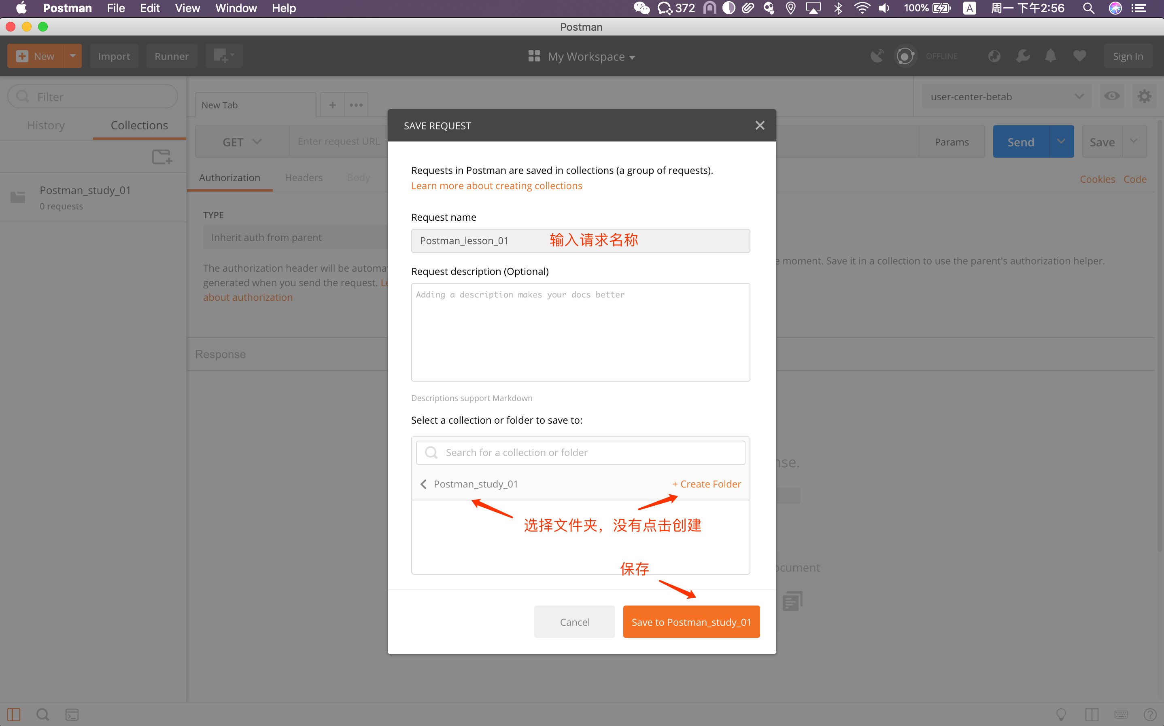This screenshot has height=726, width=1164.
Task: Open Spotlight search in menu bar
Action: tap(1089, 8)
